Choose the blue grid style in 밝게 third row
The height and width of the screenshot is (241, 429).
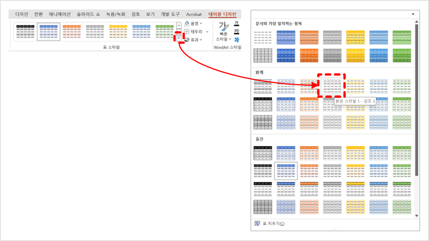[x=286, y=122]
